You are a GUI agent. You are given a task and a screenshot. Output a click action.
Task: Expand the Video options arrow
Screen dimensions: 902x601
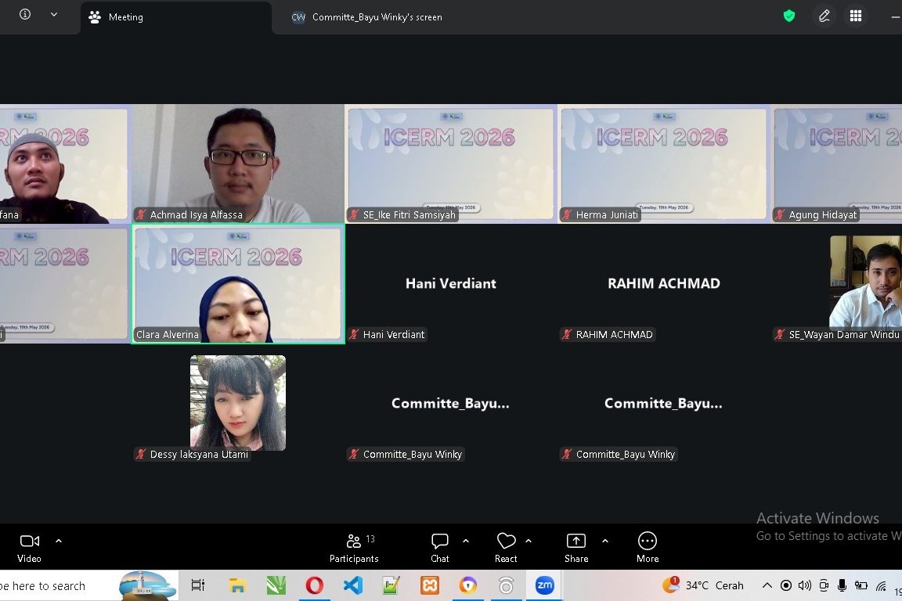59,541
